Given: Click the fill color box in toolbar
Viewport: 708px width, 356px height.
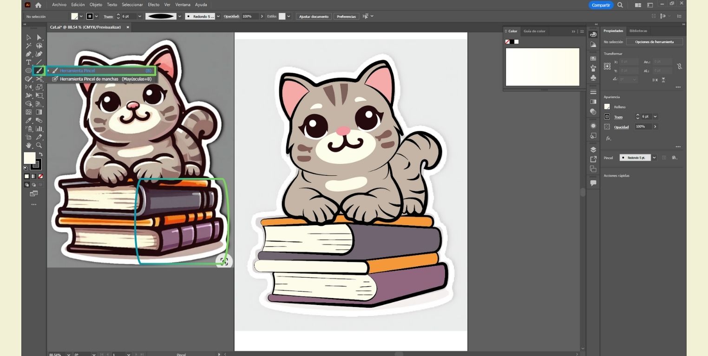Looking at the screenshot, I should coord(29,158).
